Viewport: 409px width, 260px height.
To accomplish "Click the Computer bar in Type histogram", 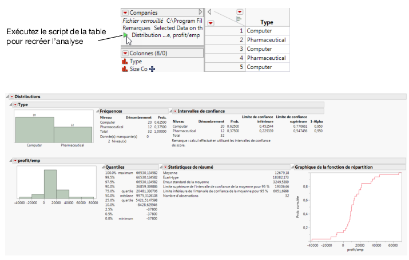I will click(35, 130).
